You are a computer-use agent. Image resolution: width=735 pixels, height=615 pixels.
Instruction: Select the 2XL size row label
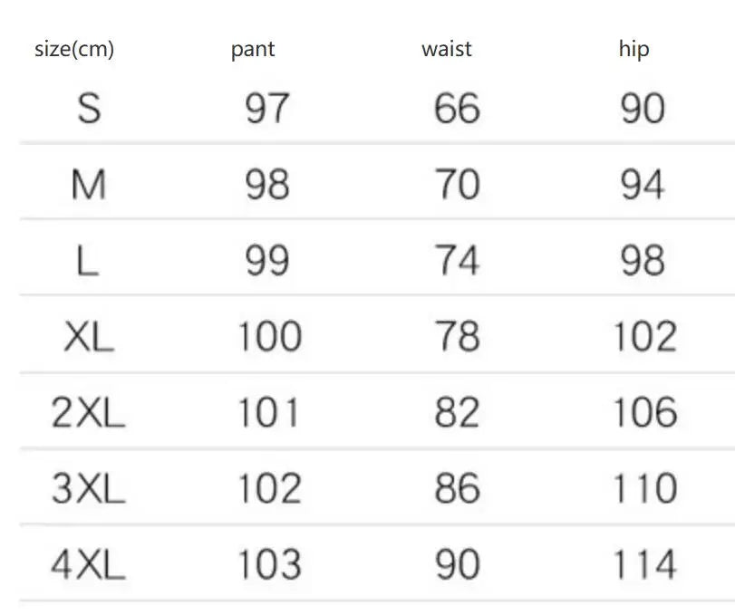tap(88, 412)
